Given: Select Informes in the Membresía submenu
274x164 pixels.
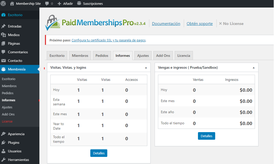Looking at the screenshot, I should click(9, 100).
